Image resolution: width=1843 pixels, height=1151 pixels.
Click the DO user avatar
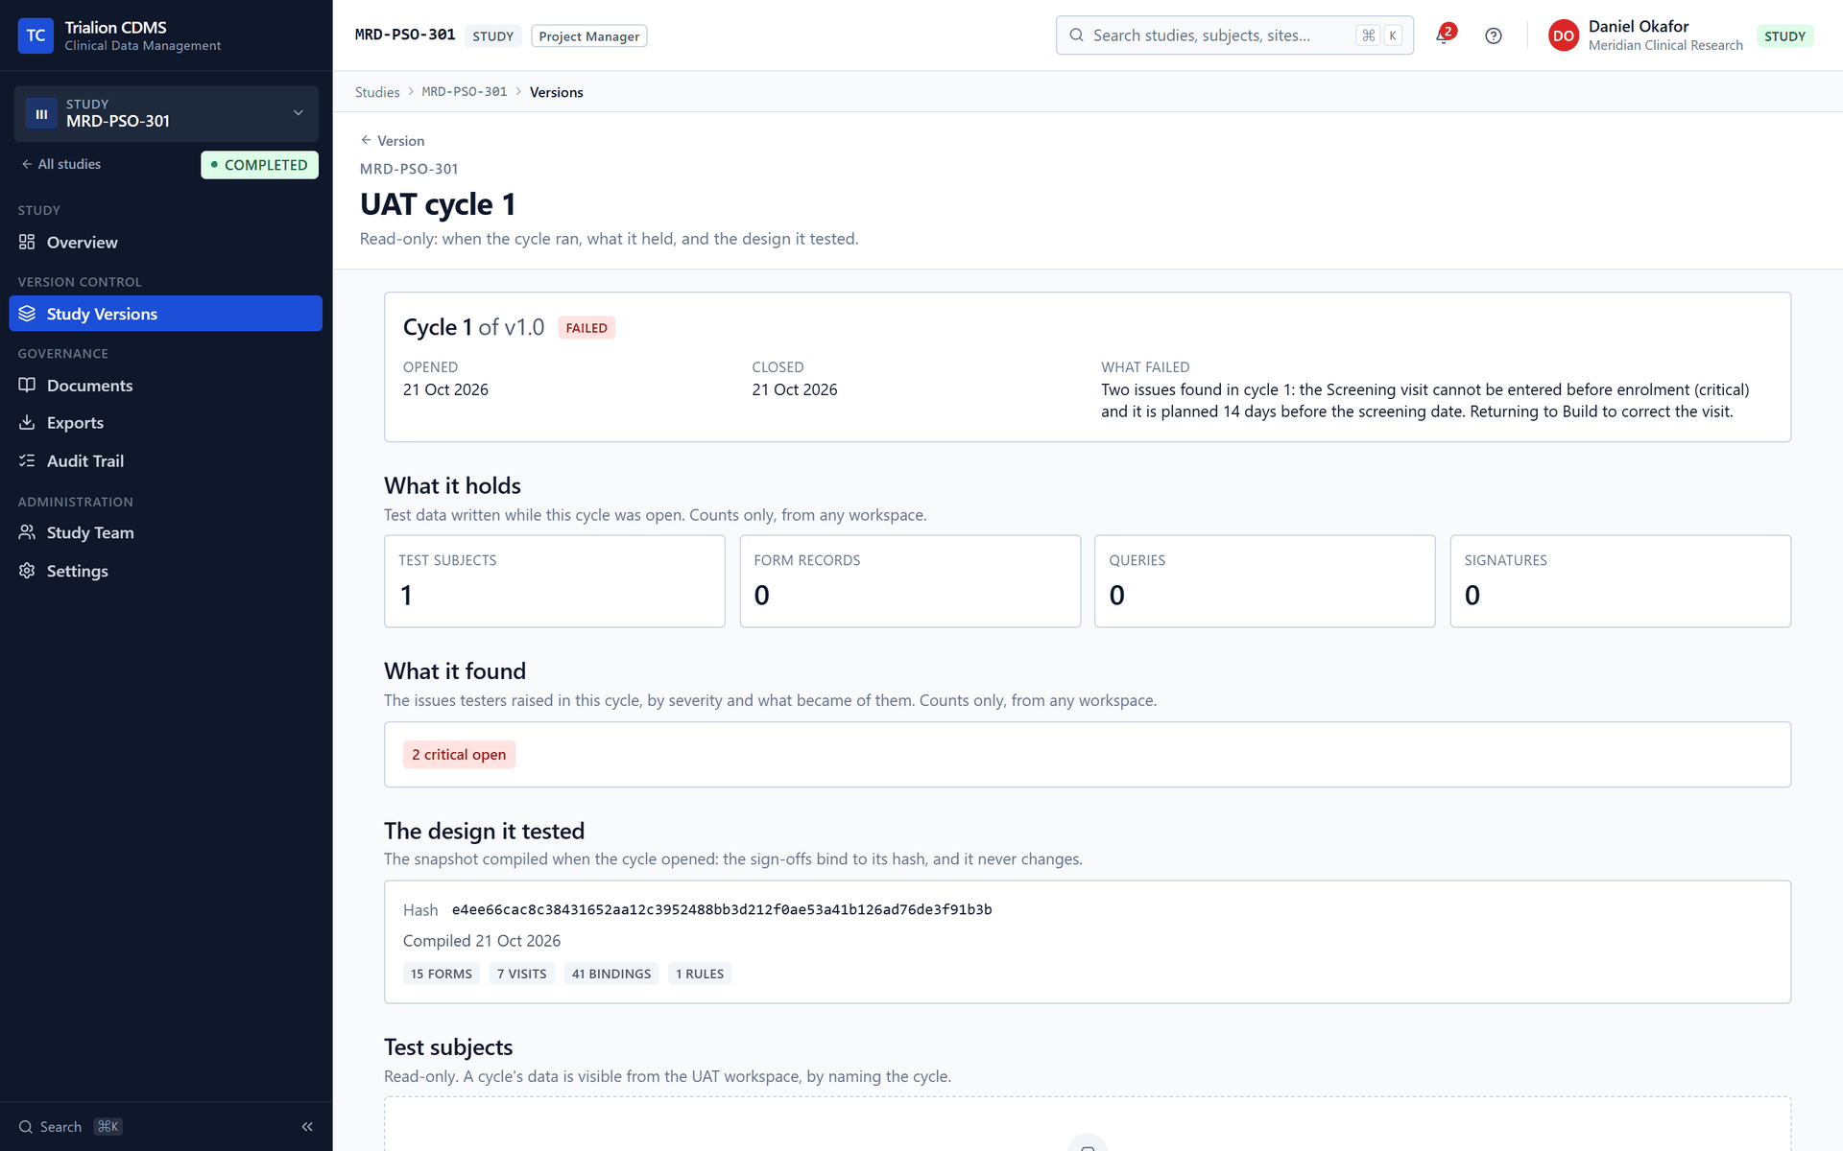[1563, 35]
